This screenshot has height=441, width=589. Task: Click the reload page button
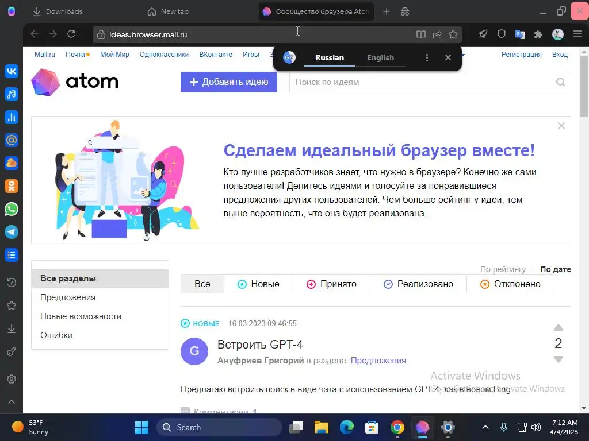[x=71, y=34]
